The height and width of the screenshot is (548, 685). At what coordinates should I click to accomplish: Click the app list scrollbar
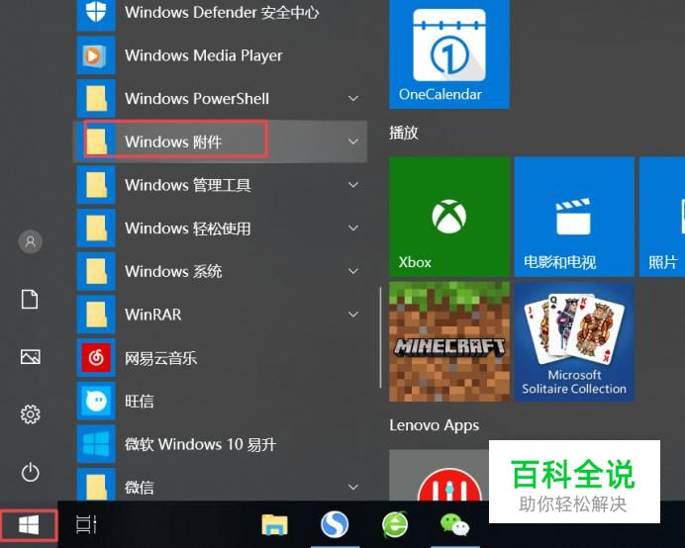tap(380, 337)
